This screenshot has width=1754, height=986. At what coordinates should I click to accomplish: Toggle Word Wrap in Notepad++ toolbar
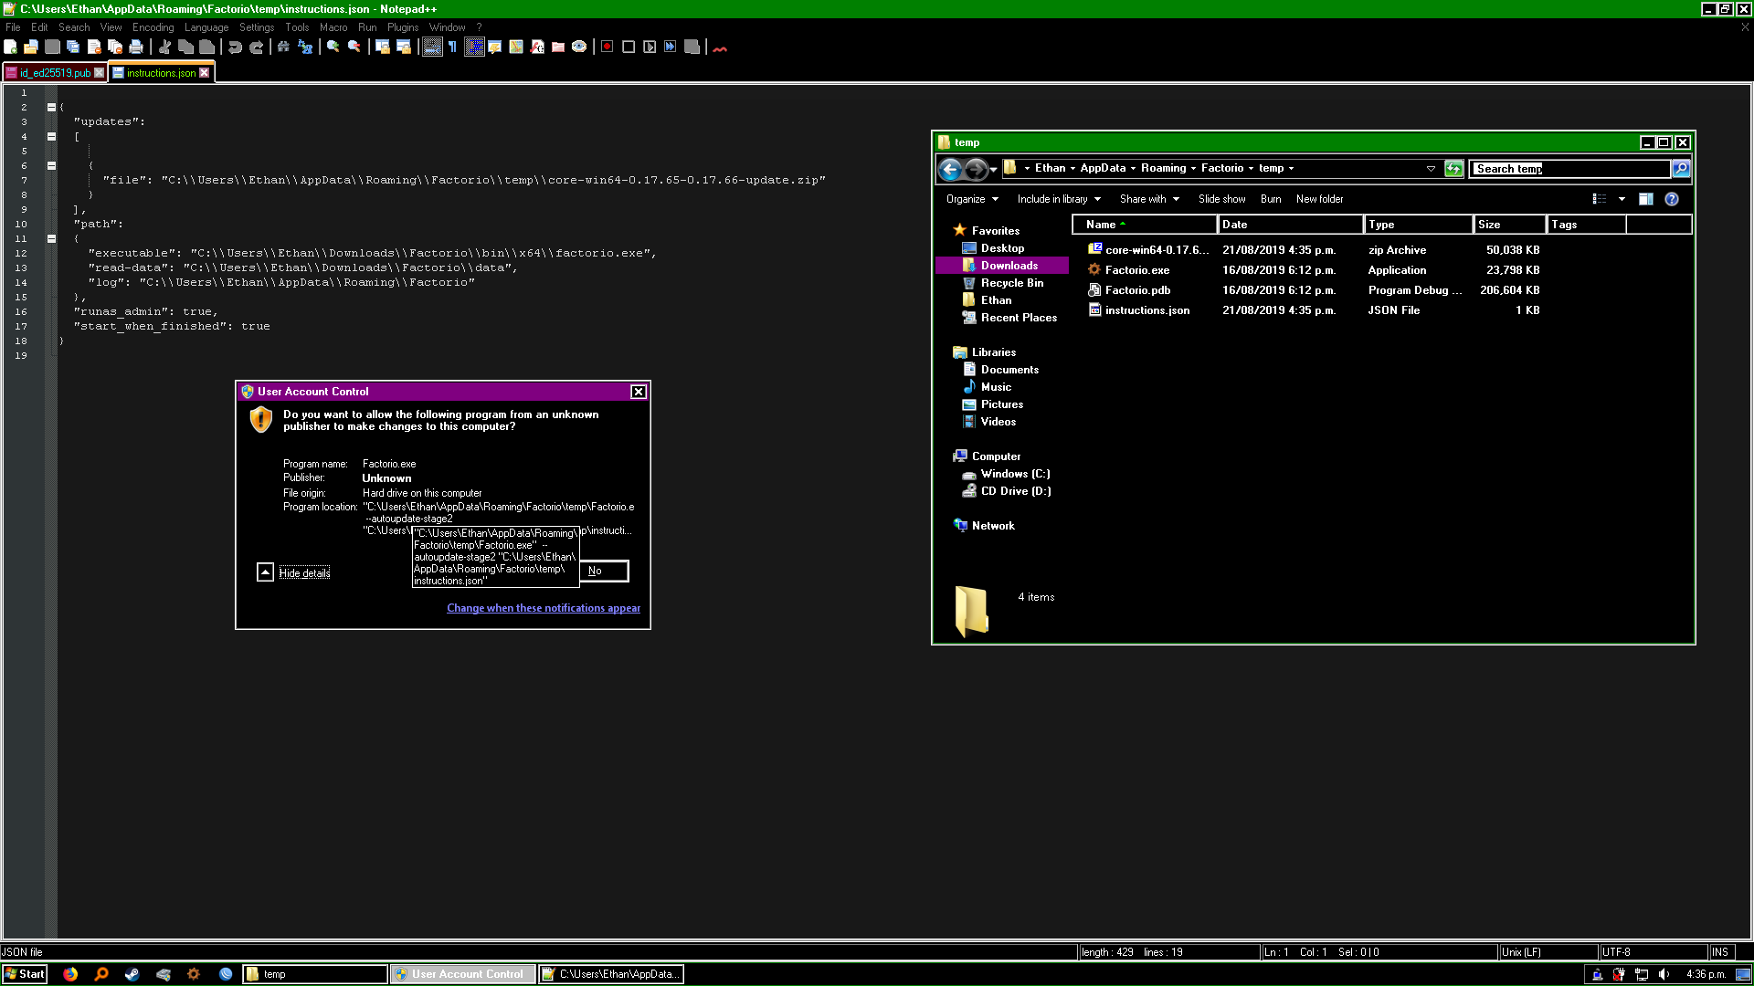[x=432, y=47]
